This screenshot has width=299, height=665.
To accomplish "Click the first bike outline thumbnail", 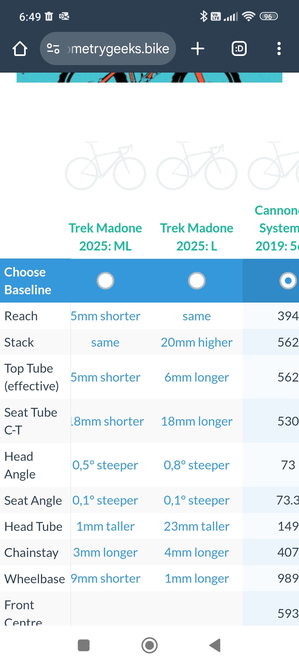I will pyautogui.click(x=105, y=166).
